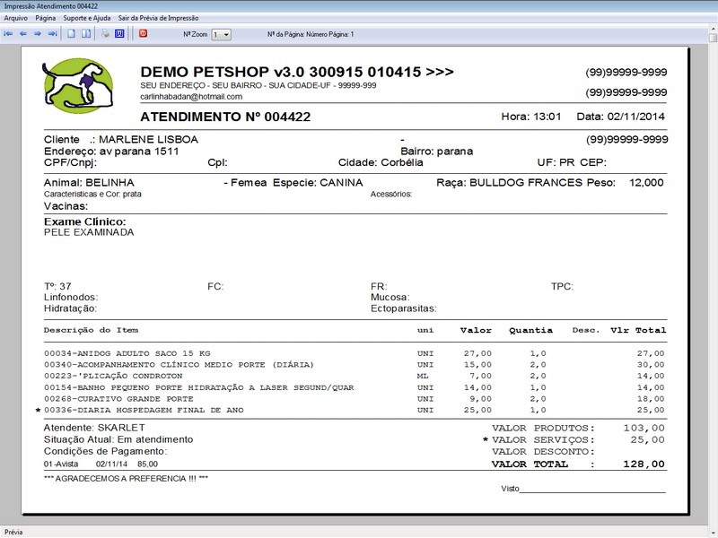Click 'Animal: BELINHA' text

tap(89, 183)
